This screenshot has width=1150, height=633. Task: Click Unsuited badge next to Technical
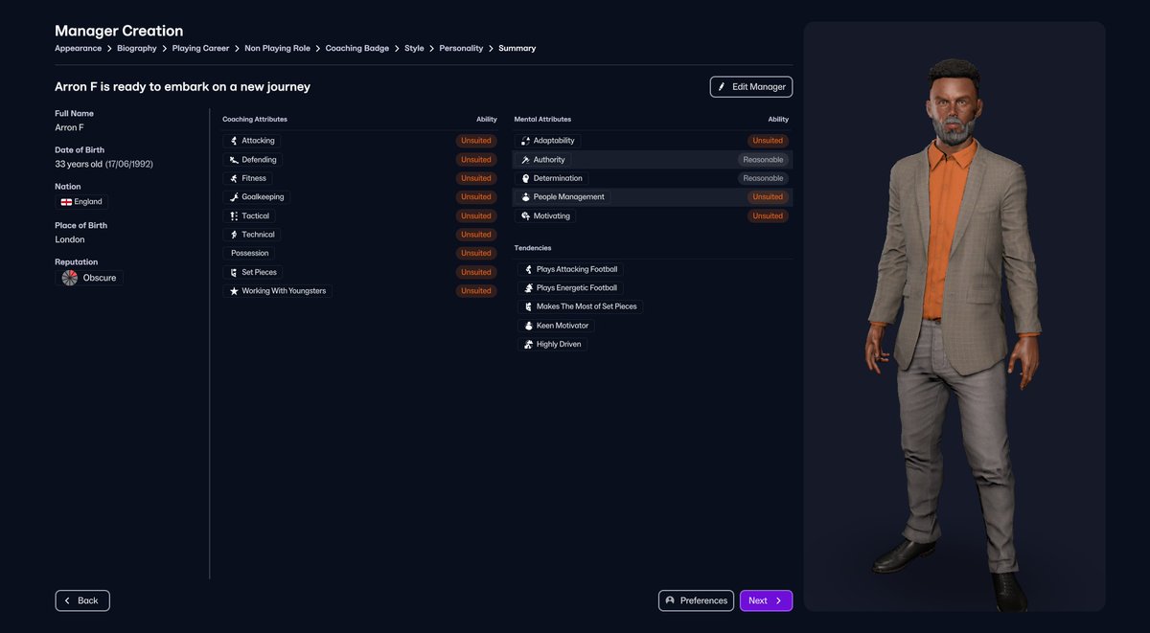pyautogui.click(x=476, y=235)
